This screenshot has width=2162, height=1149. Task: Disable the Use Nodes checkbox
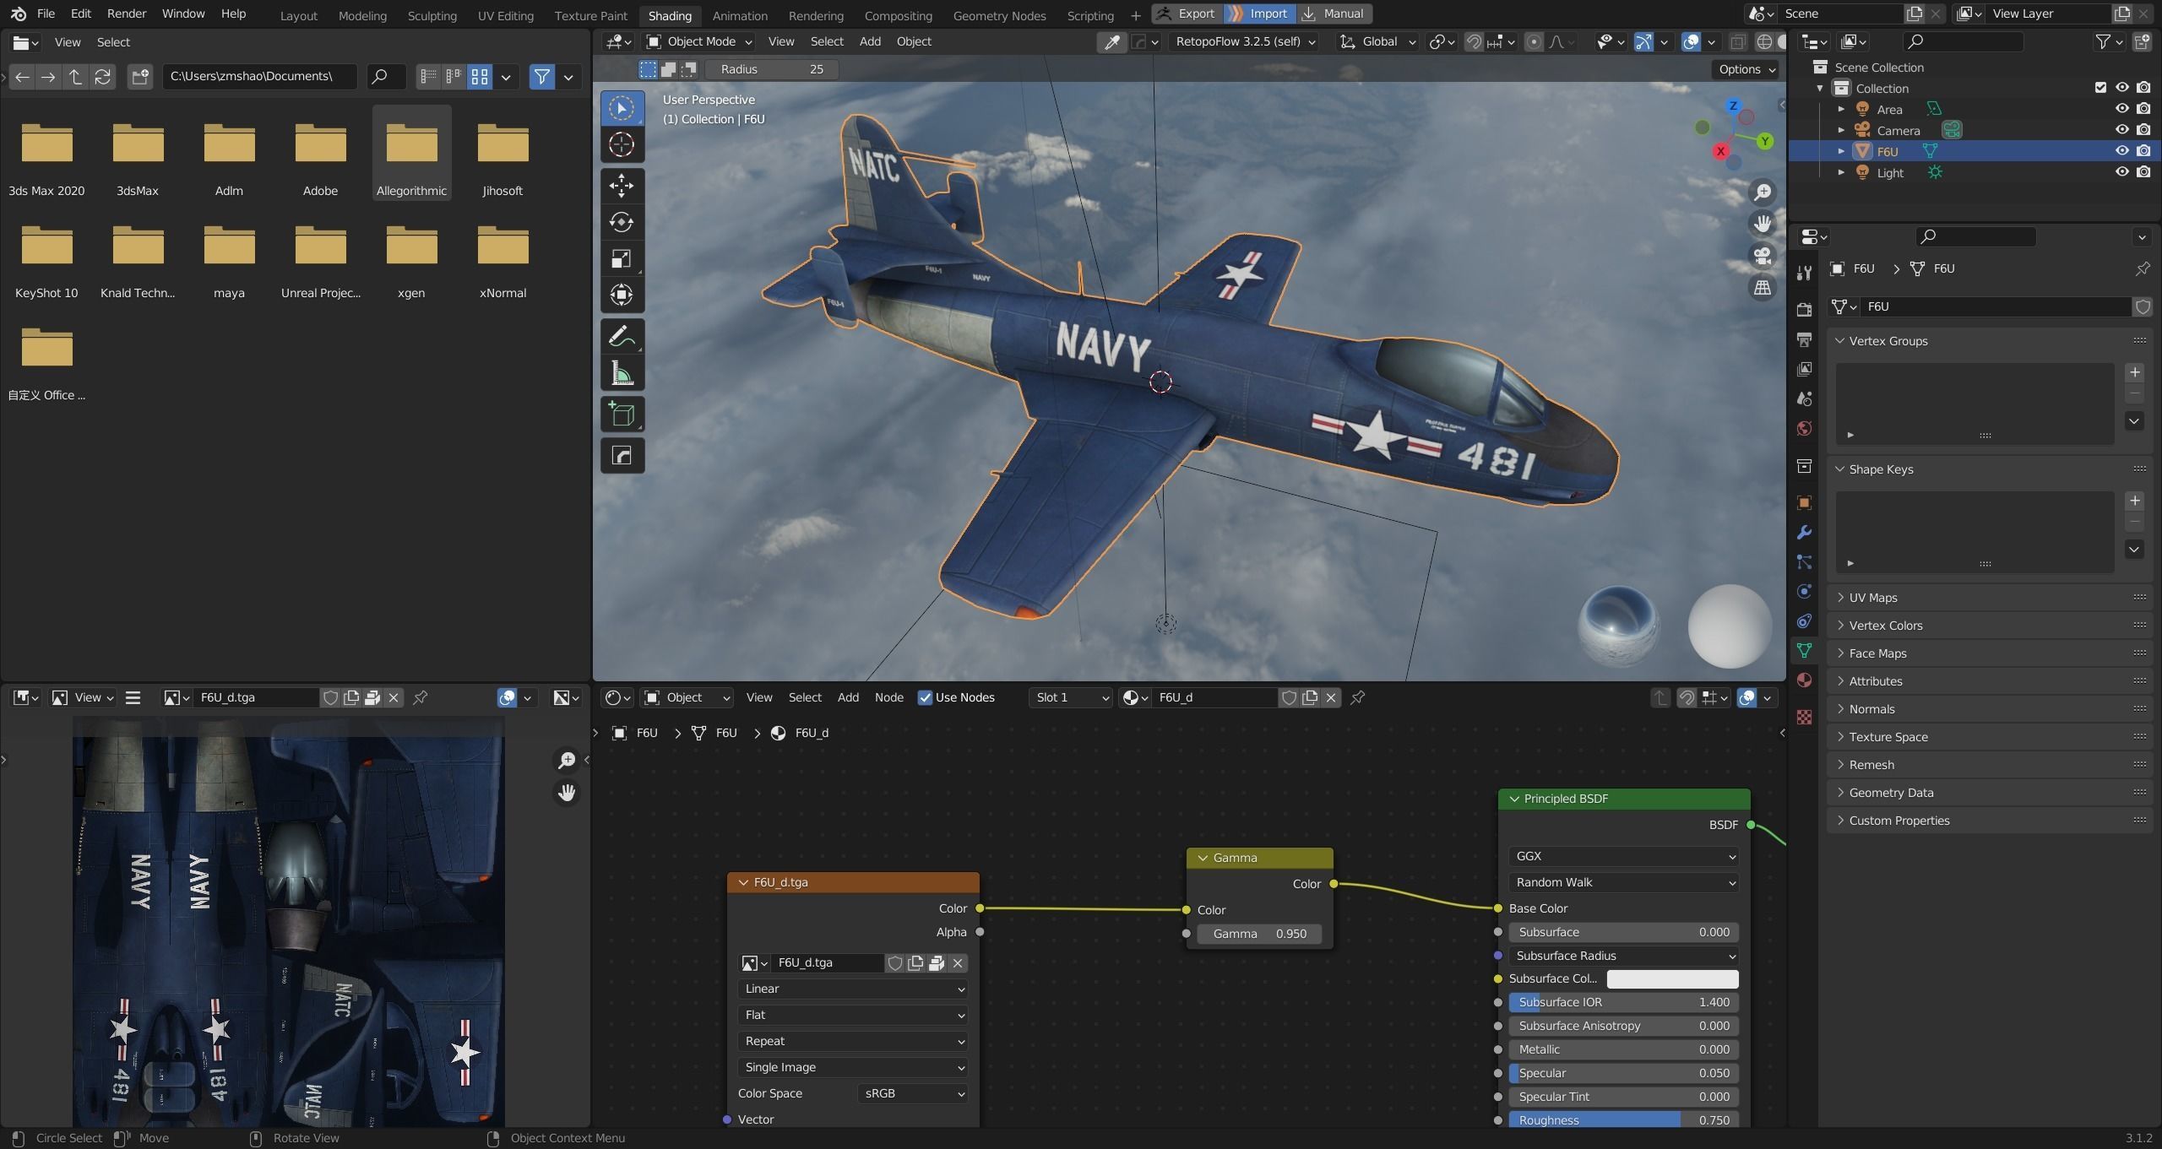click(925, 697)
